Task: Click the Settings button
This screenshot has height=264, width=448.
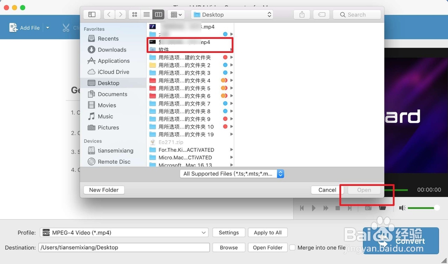Action: pos(228,233)
